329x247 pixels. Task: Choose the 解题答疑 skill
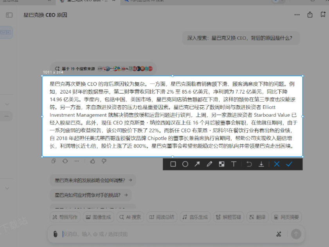pyautogui.click(x=229, y=217)
